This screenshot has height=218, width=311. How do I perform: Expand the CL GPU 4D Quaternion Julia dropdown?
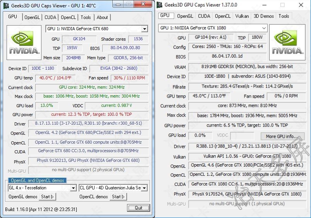(x=144, y=188)
